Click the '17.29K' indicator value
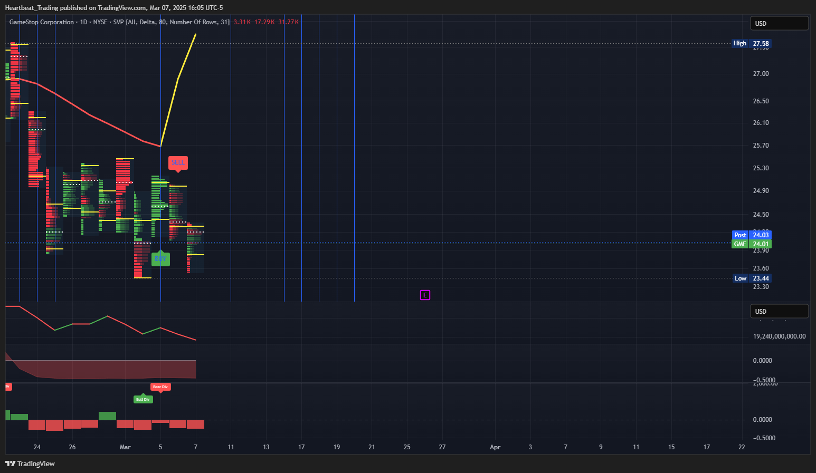Viewport: 816px width, 473px height. [264, 22]
